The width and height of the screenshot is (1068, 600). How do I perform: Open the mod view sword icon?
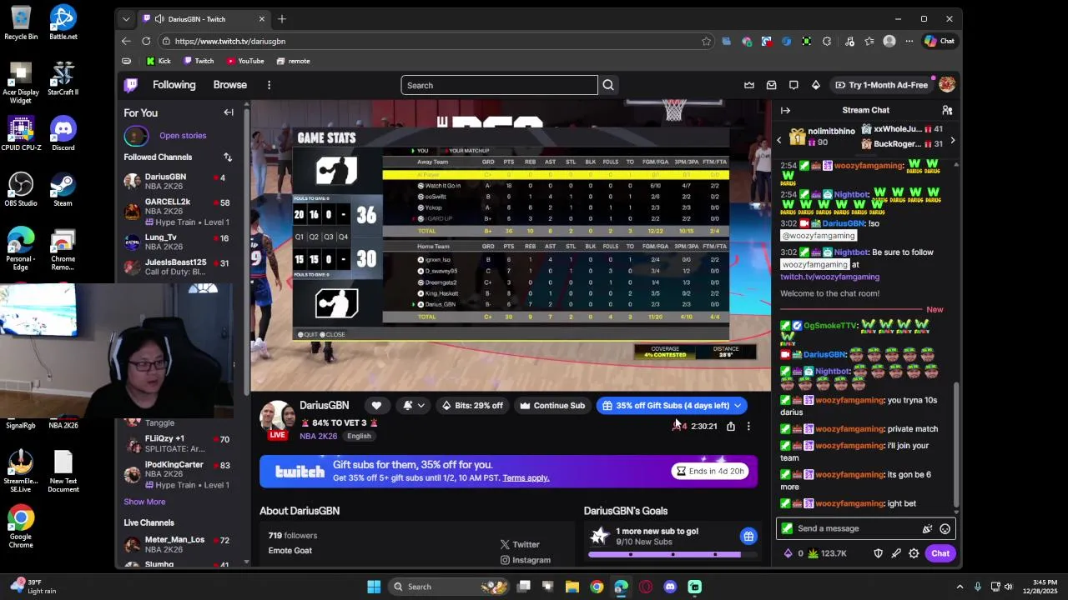coord(896,553)
